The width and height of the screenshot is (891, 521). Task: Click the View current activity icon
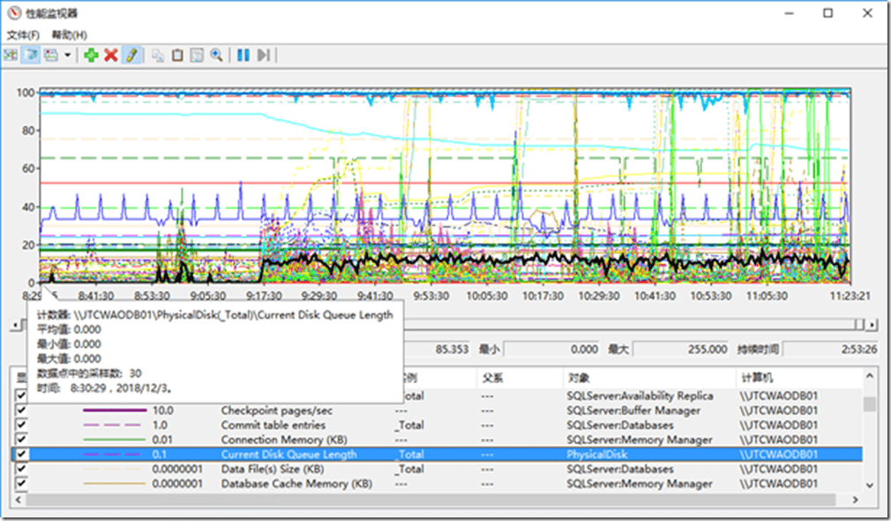tap(11, 56)
